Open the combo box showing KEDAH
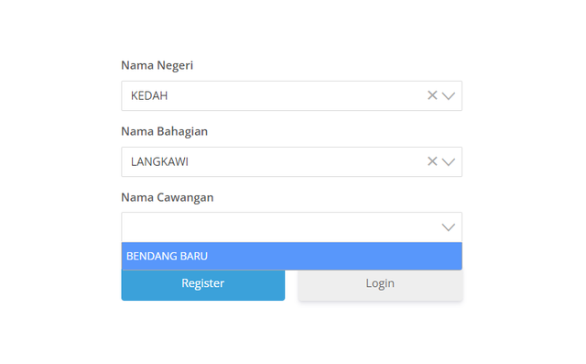Viewport: 586px width, 364px height. (291, 95)
